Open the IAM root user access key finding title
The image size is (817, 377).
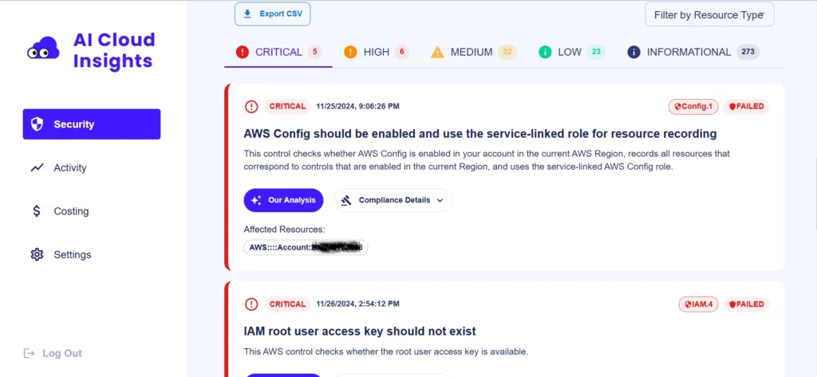pyautogui.click(x=360, y=332)
